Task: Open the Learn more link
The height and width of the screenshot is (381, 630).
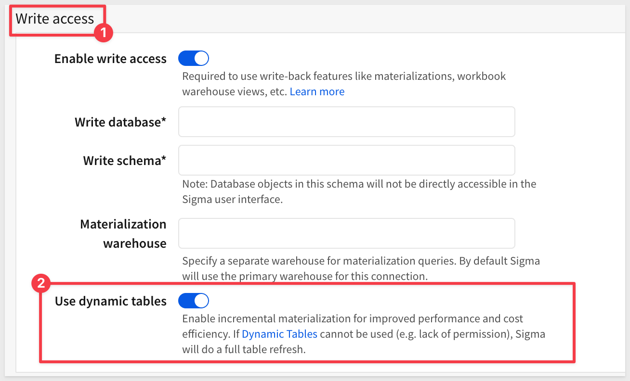Action: [317, 92]
